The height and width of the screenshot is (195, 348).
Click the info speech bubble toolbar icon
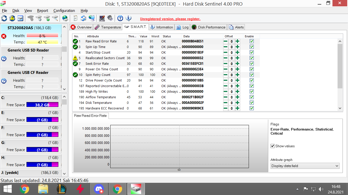tap(128, 18)
